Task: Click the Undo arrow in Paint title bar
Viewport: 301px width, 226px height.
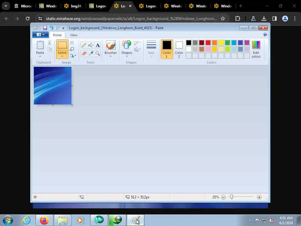Action: (x=51, y=28)
